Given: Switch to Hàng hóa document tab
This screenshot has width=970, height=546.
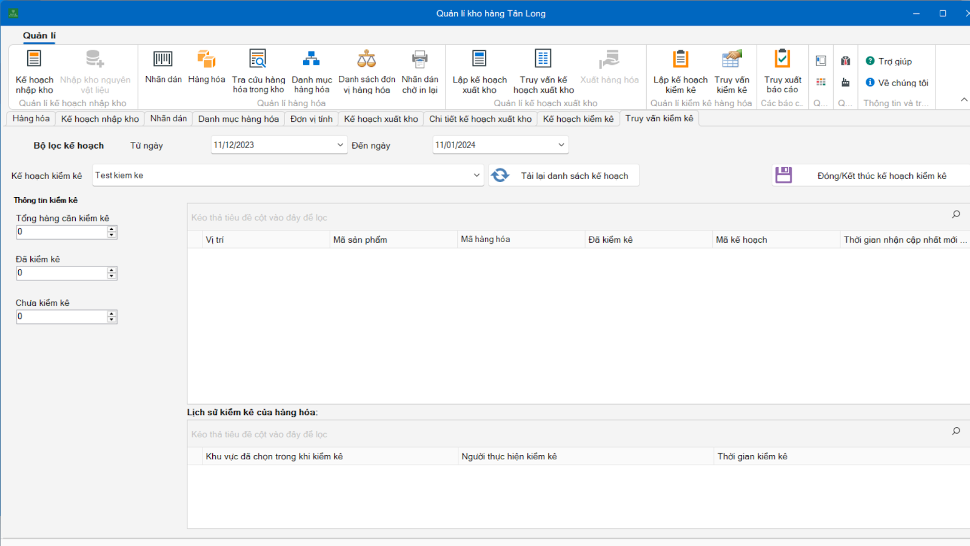Looking at the screenshot, I should click(31, 119).
